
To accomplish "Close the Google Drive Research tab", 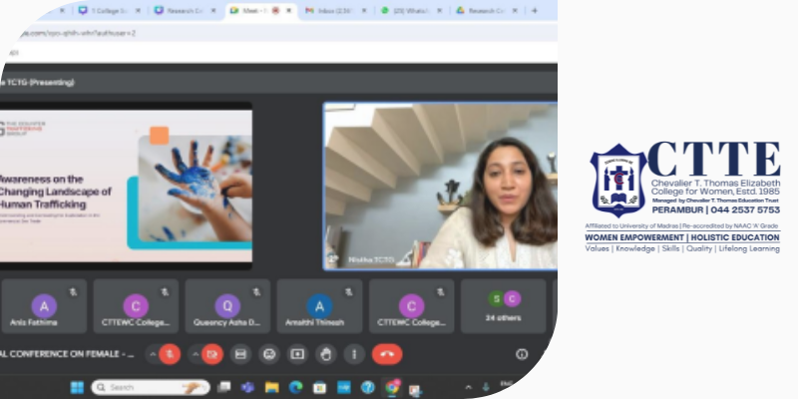I will (515, 11).
